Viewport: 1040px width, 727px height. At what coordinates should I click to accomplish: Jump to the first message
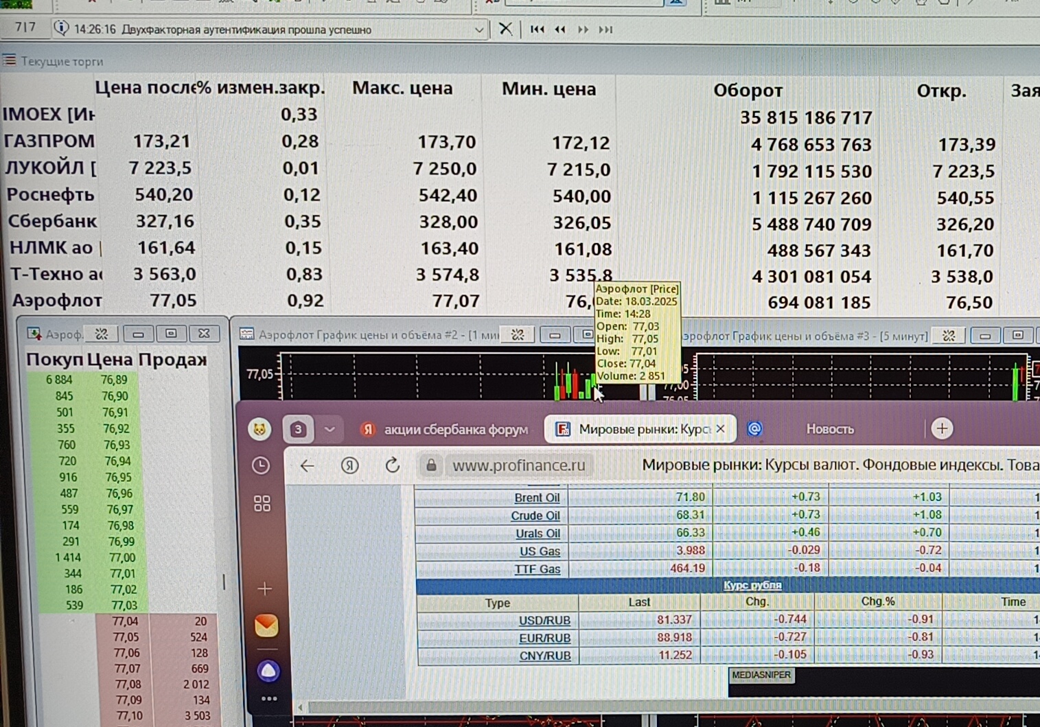point(537,30)
